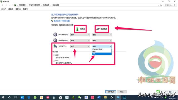The image size is (178, 100).
Task: Open the 关闭盖子时 dropdown under 用电池
Action: pyautogui.click(x=80, y=46)
